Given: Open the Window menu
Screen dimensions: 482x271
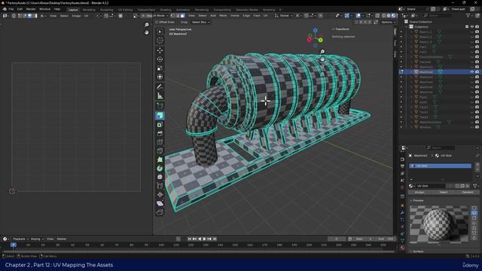Looking at the screenshot, I should [45, 9].
